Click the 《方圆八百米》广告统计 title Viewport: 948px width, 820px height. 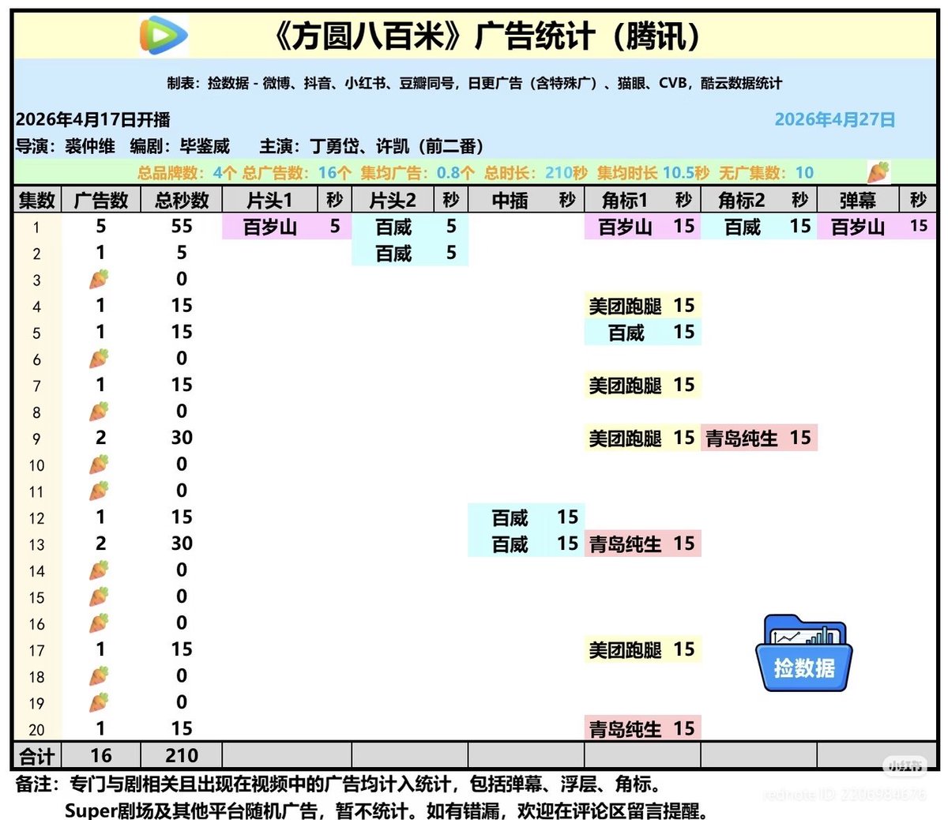tap(487, 36)
